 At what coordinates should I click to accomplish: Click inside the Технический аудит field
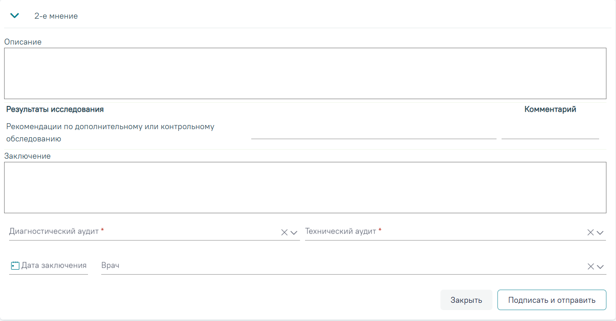(445, 232)
